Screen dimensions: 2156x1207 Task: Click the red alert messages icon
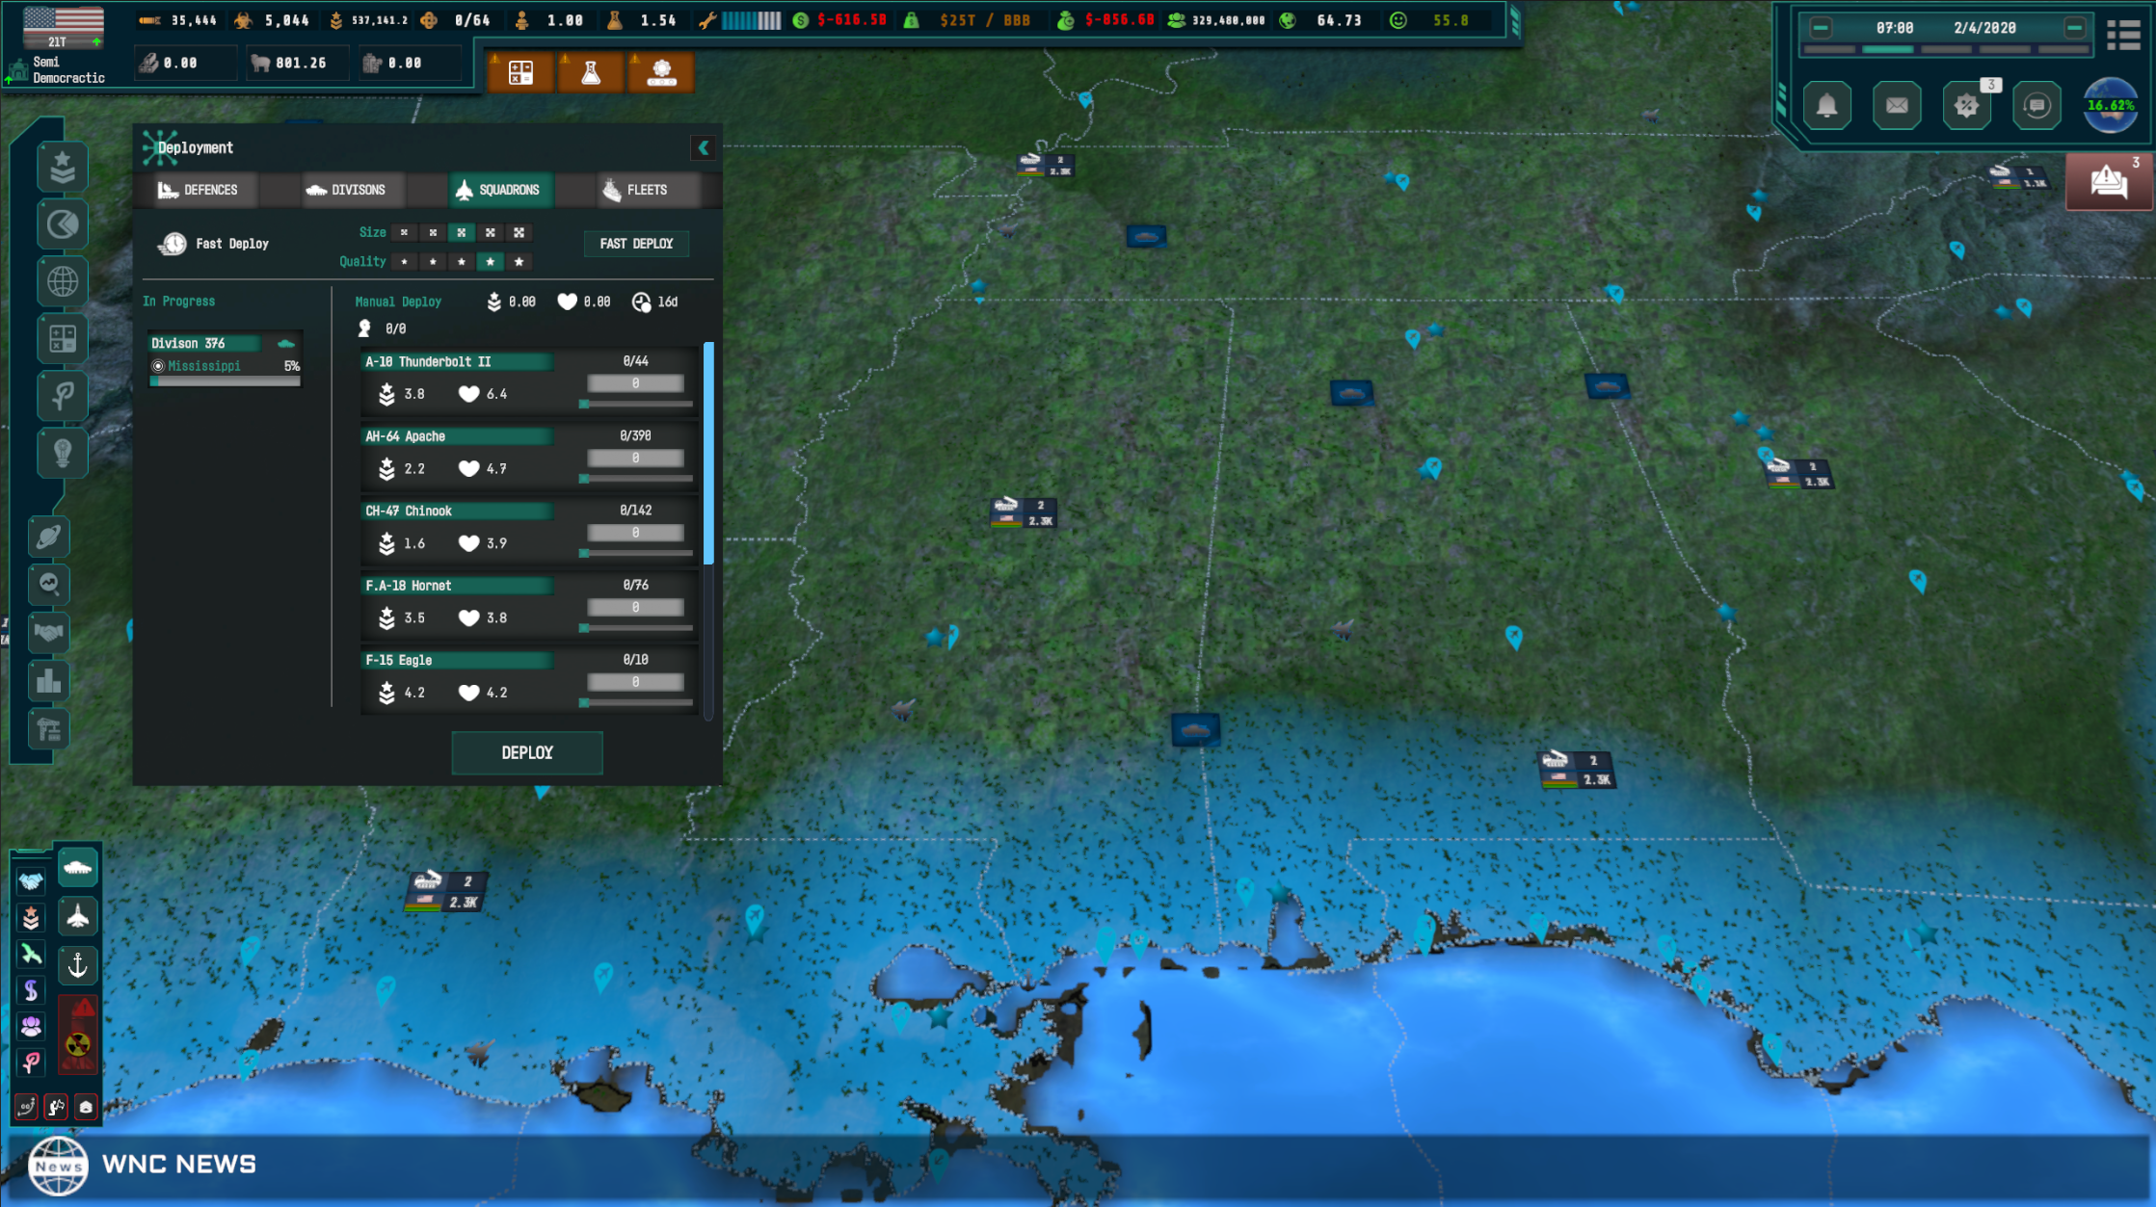point(2109,181)
